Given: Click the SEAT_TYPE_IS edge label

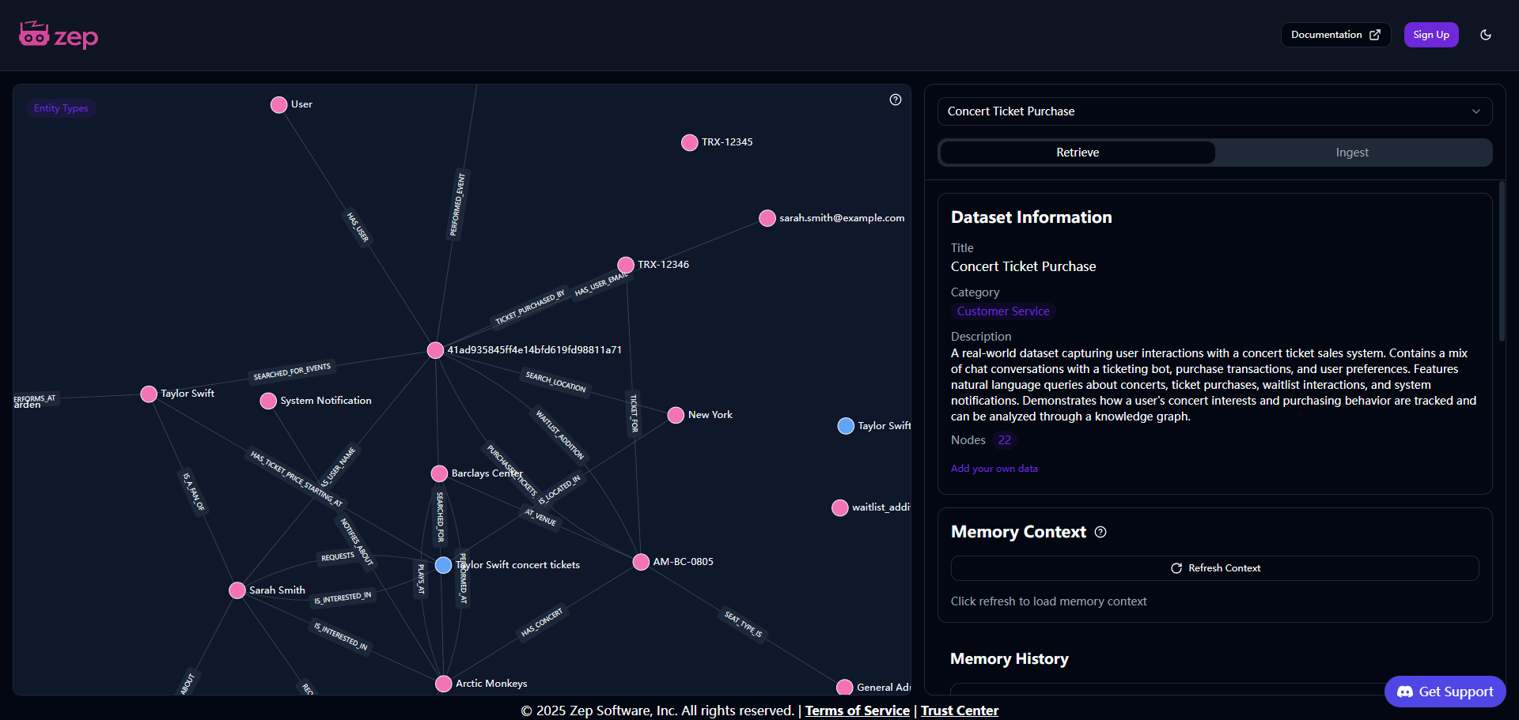Looking at the screenshot, I should 744,624.
